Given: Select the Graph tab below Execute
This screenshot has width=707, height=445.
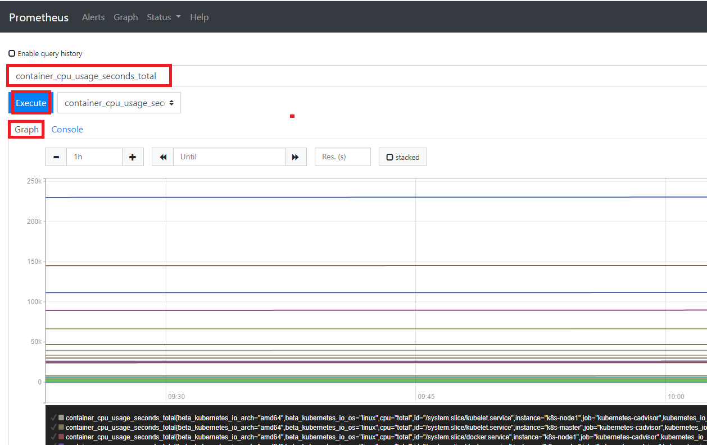Looking at the screenshot, I should [x=26, y=130].
